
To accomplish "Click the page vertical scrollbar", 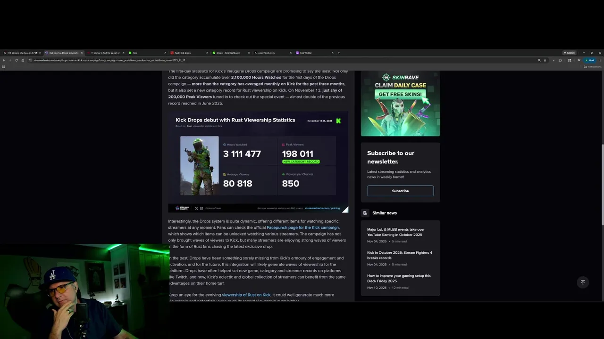I will coord(602,184).
